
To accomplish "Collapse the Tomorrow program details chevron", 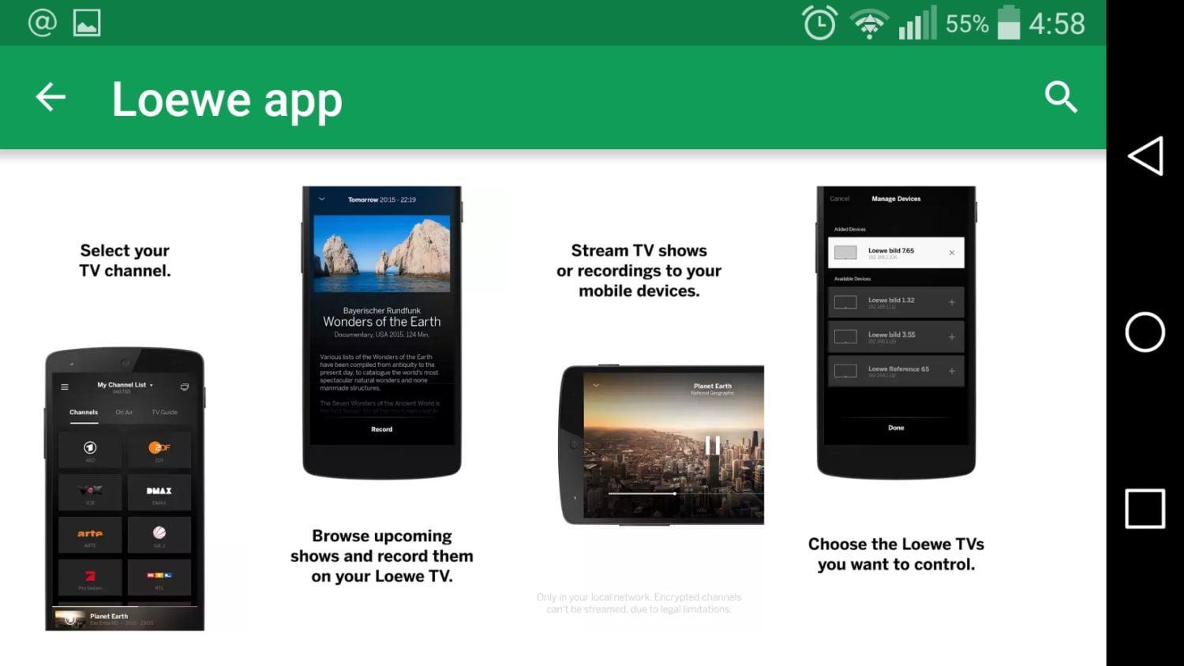I will click(x=322, y=199).
